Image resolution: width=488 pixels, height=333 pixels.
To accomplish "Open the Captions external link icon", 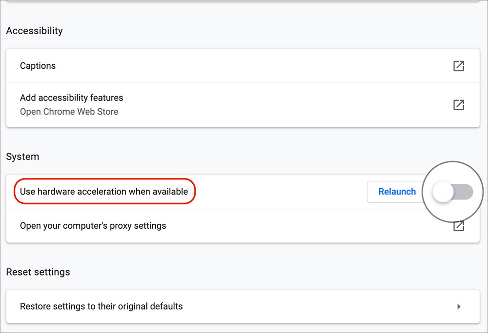I will coord(458,66).
